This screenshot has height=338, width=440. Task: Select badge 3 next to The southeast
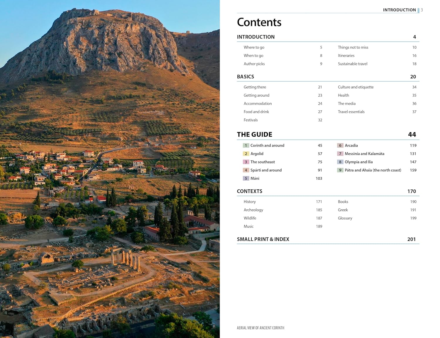coord(246,162)
